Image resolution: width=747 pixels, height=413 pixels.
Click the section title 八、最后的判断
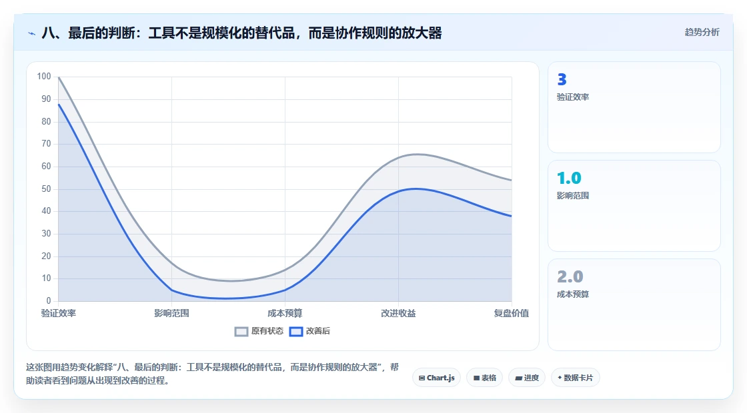point(241,33)
